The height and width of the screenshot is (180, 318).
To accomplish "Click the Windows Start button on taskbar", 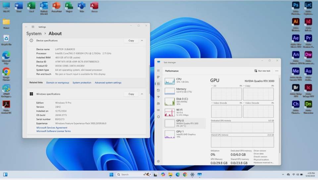I will [x=111, y=174].
